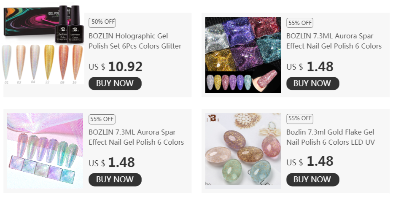The height and width of the screenshot is (205, 393).
Task: Click the gel polish bottles in Holographic set image
Action: click(70, 24)
